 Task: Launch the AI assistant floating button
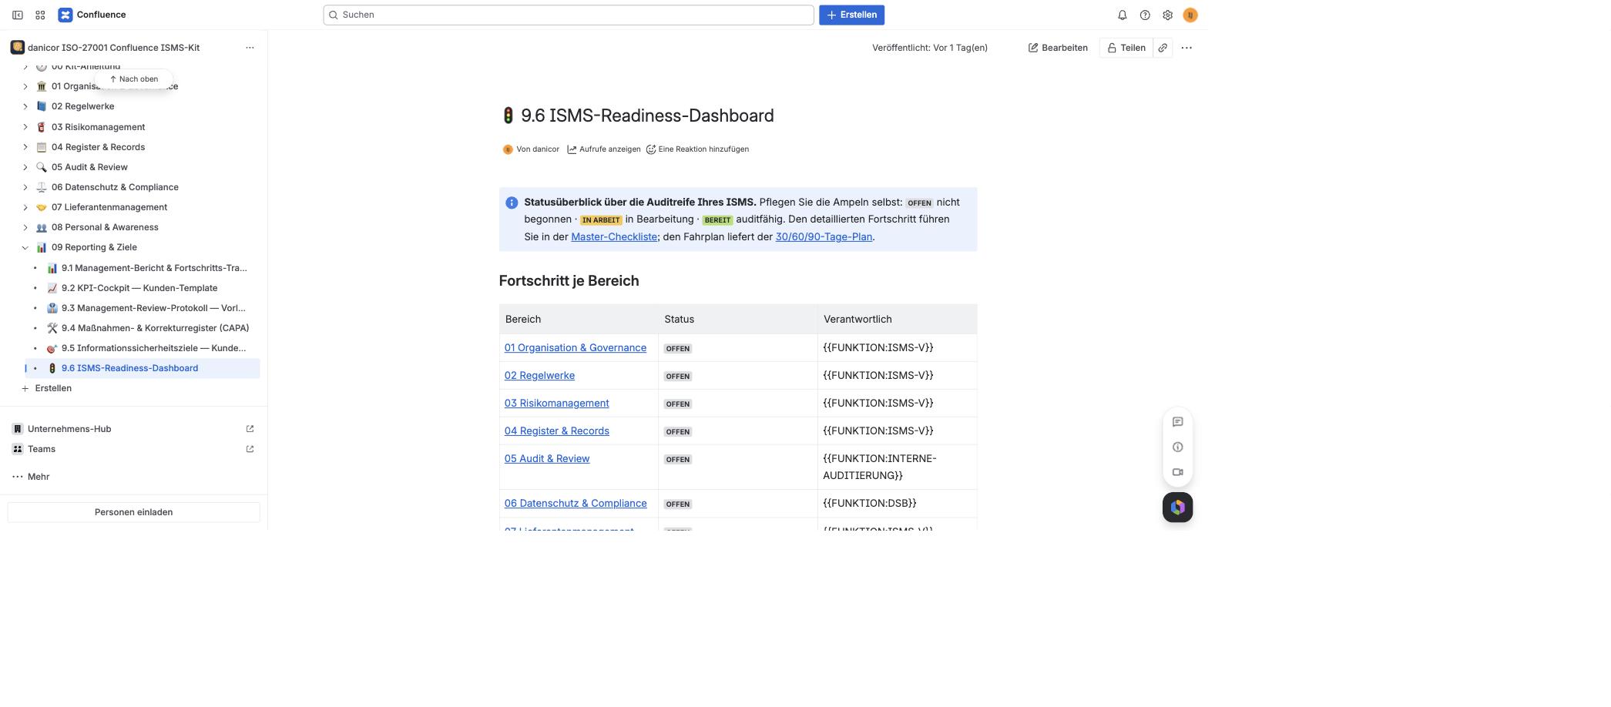click(1178, 508)
